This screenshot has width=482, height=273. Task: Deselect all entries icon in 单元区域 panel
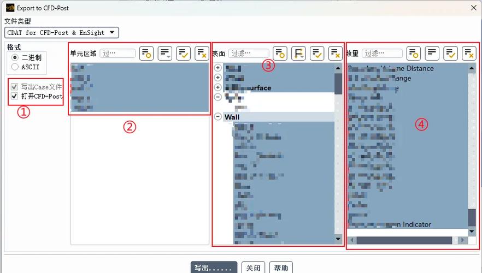point(202,54)
